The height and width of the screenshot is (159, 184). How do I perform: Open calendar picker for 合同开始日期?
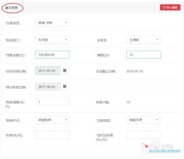(65, 70)
